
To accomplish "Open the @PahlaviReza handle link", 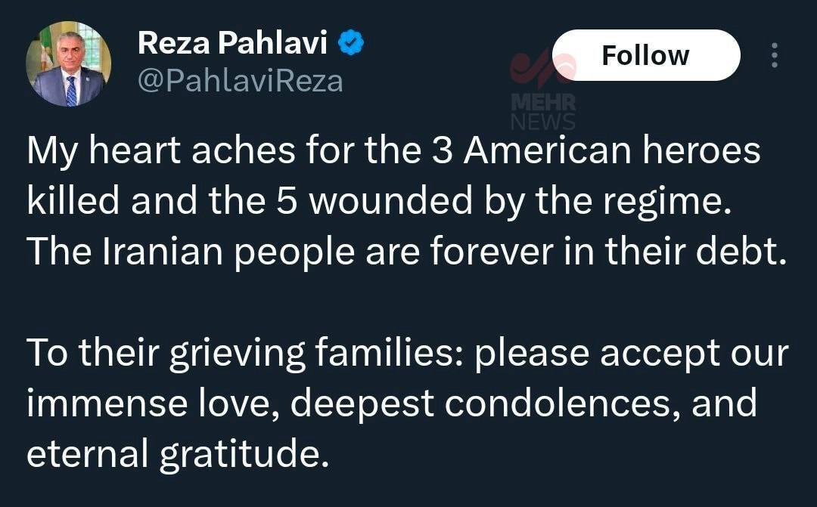I will pyautogui.click(x=240, y=80).
